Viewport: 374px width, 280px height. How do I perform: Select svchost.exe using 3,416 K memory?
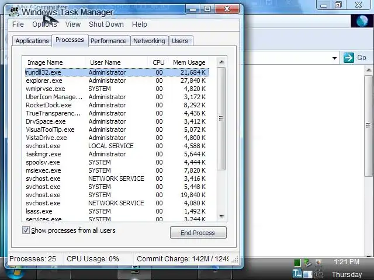tap(117, 178)
